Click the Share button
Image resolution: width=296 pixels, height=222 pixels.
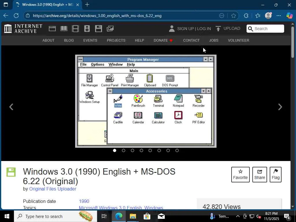(260, 175)
